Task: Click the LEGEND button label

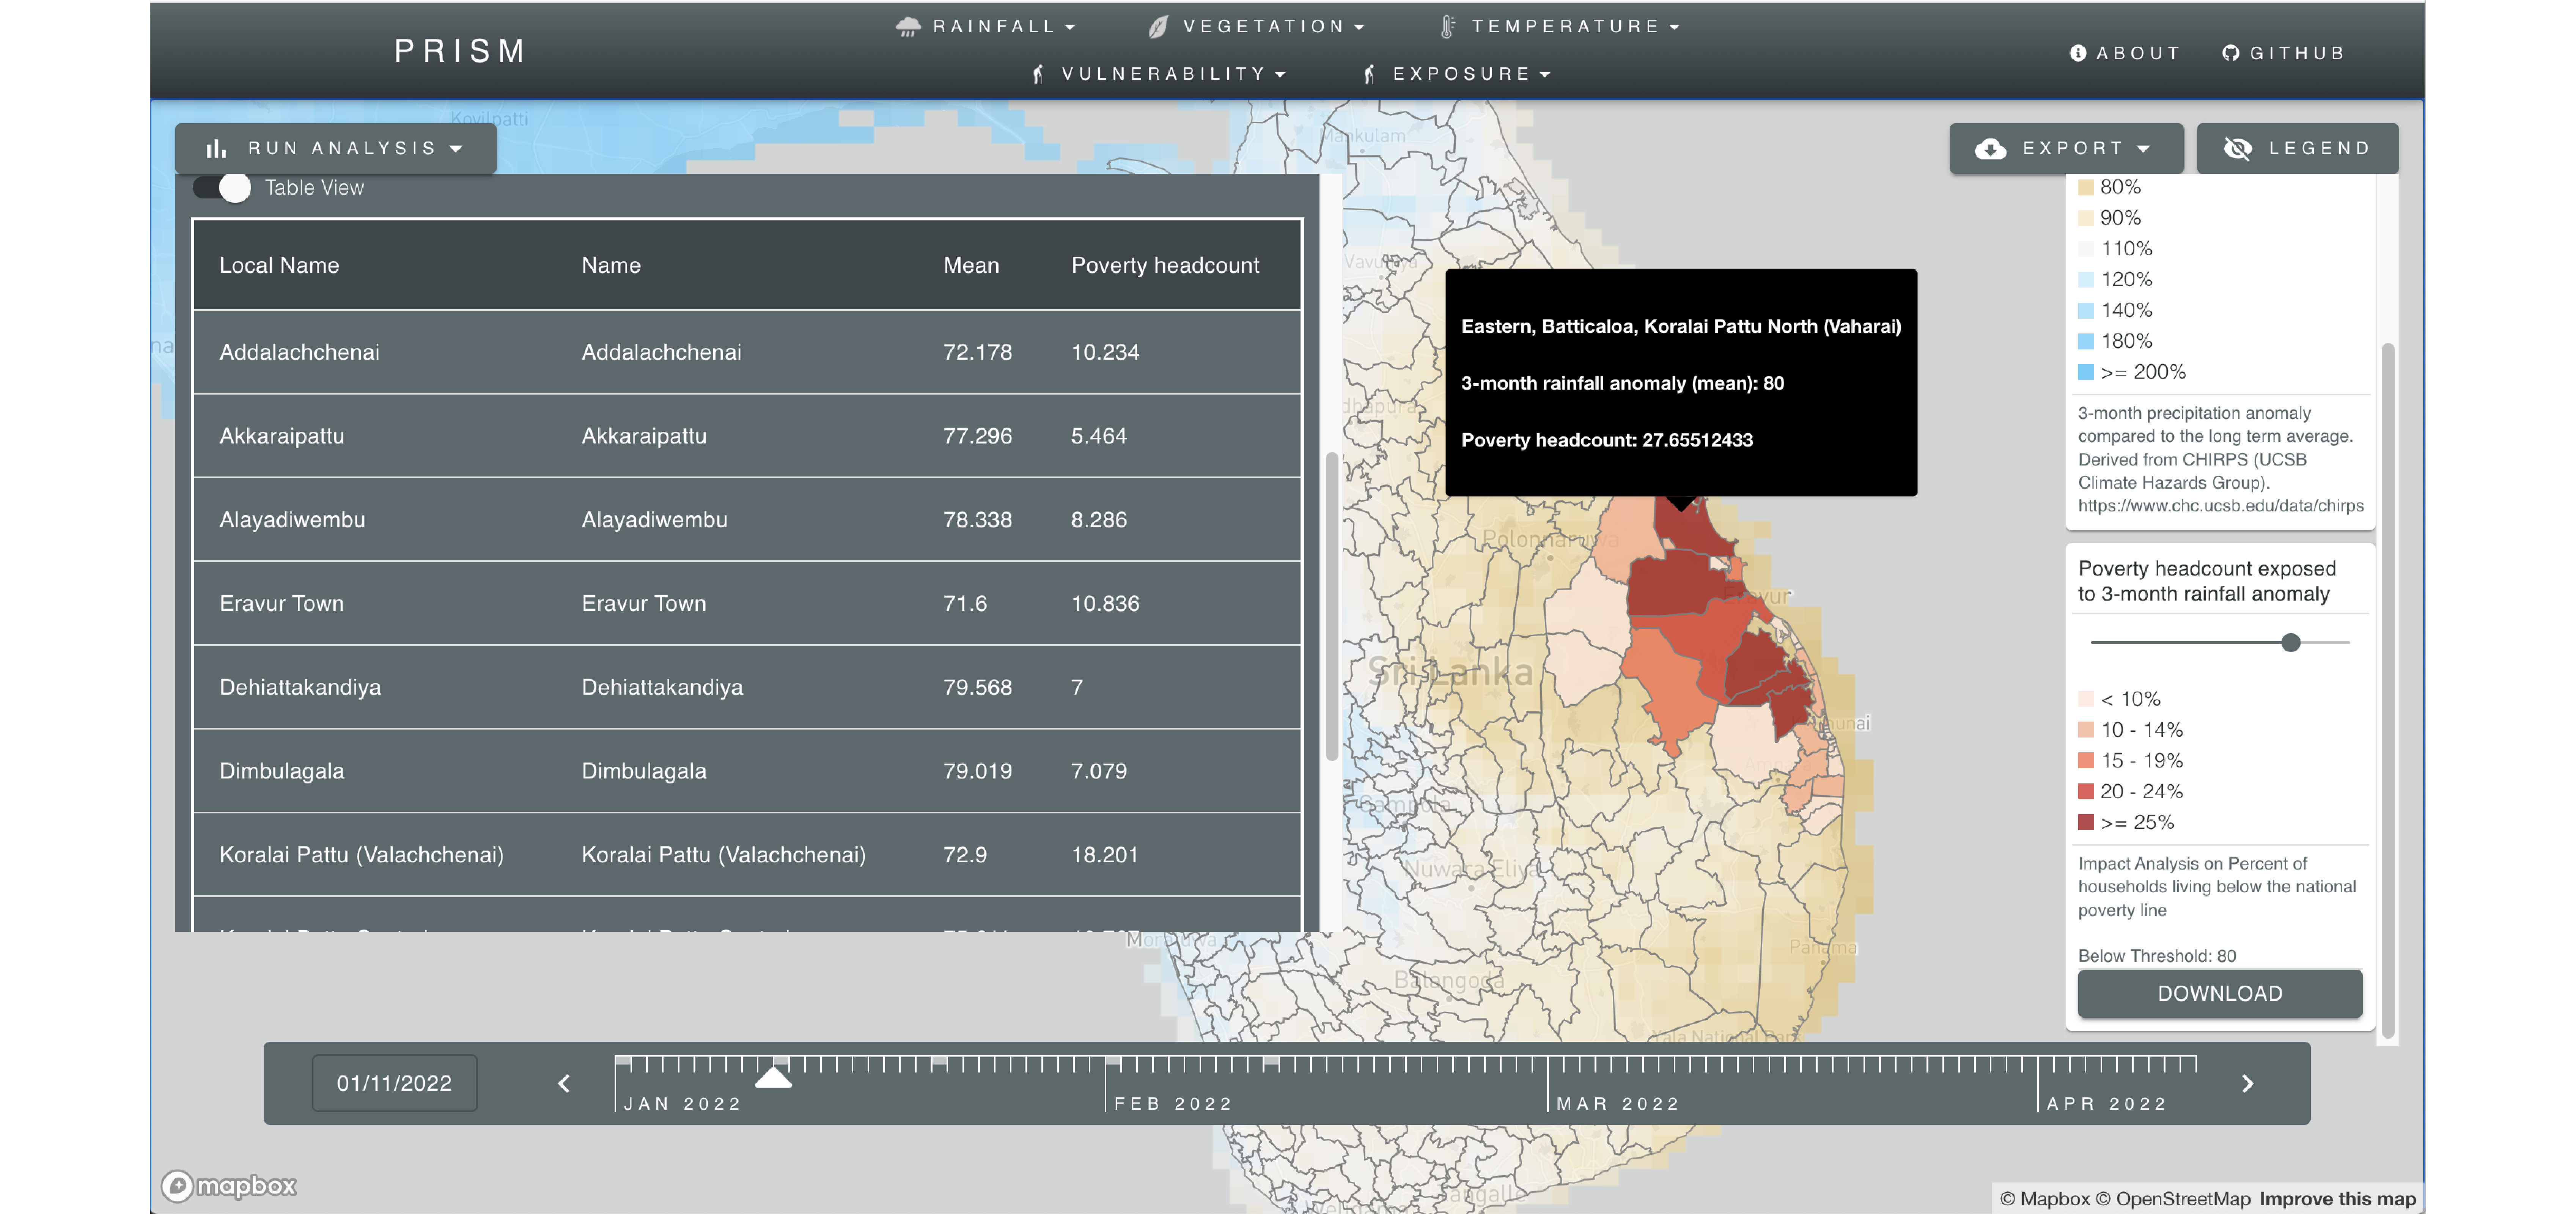Action: click(x=2320, y=149)
